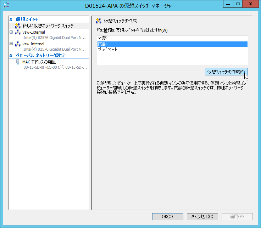The image size is (261, 228).
Task: Expand the vsw-External tree node
Action: tap(11, 32)
